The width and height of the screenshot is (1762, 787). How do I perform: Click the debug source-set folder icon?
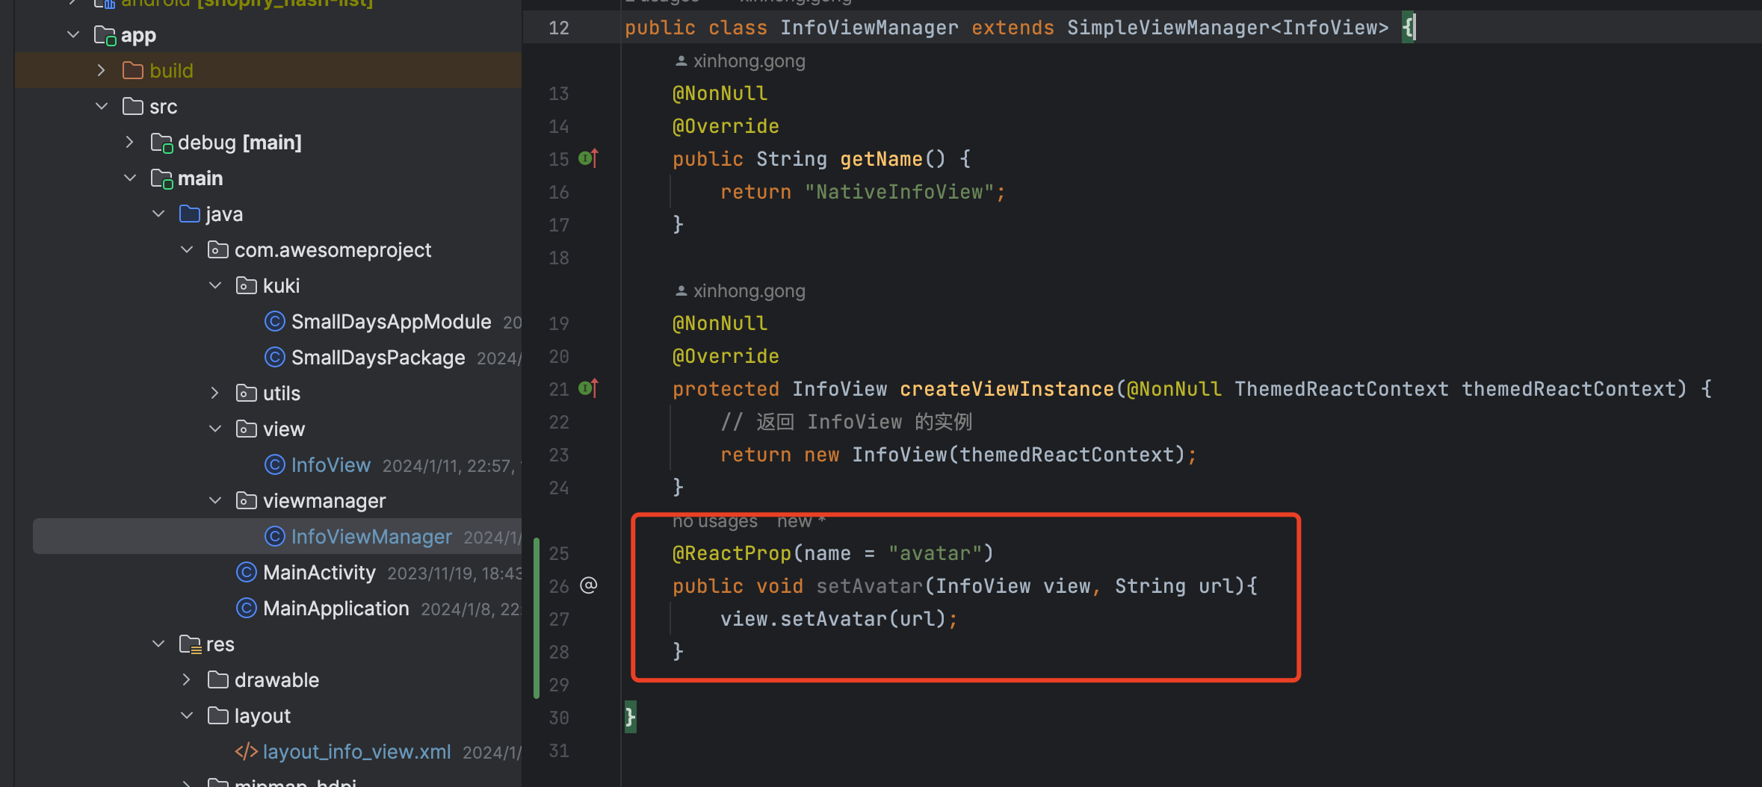click(x=162, y=143)
